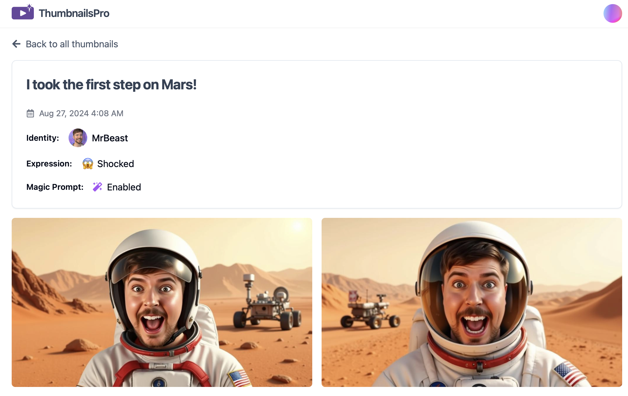Click the back arrow icon

coord(16,44)
